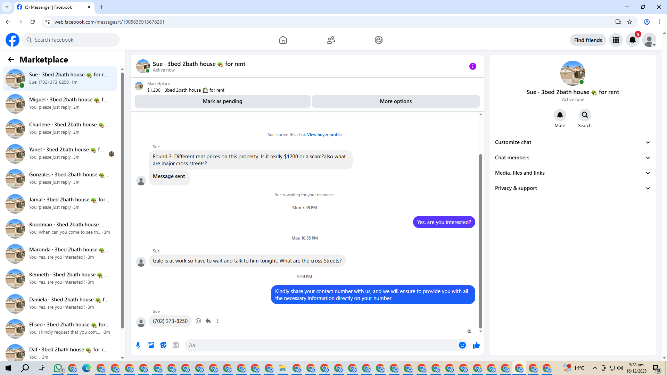The width and height of the screenshot is (667, 375).
Task: Bookmark this page with the star
Action: pos(629,22)
